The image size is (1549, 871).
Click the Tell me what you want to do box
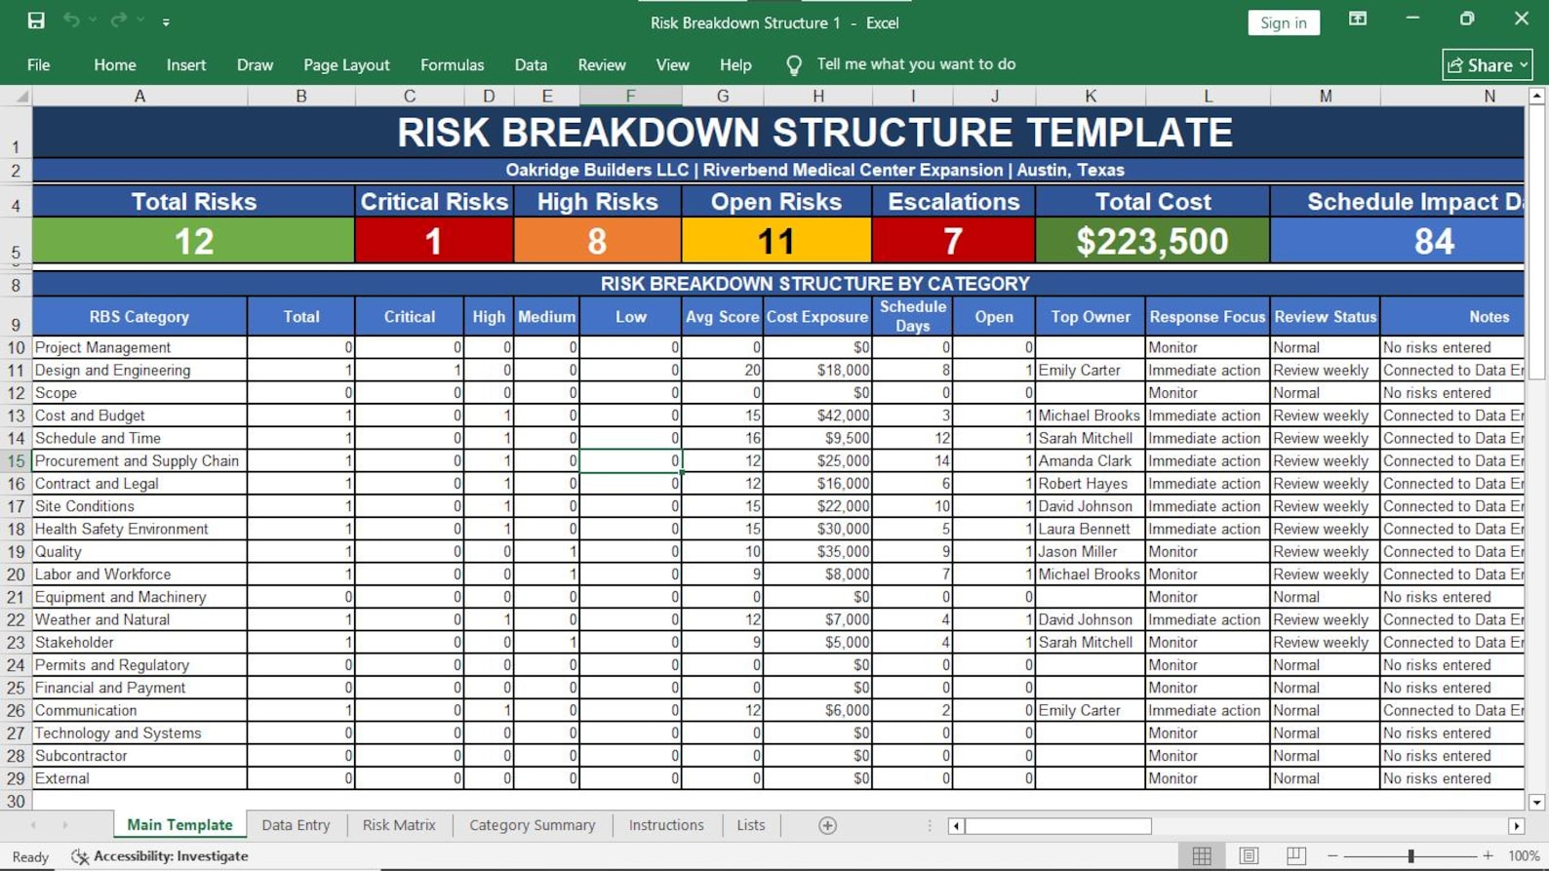(x=916, y=64)
